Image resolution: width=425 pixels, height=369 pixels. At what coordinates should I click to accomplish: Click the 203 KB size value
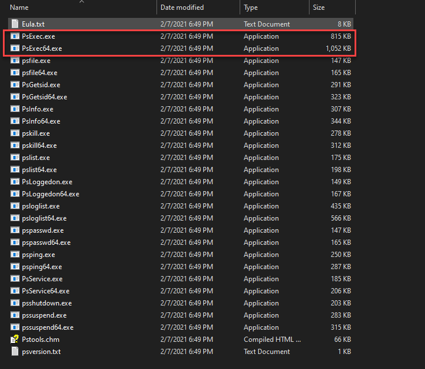pyautogui.click(x=341, y=303)
